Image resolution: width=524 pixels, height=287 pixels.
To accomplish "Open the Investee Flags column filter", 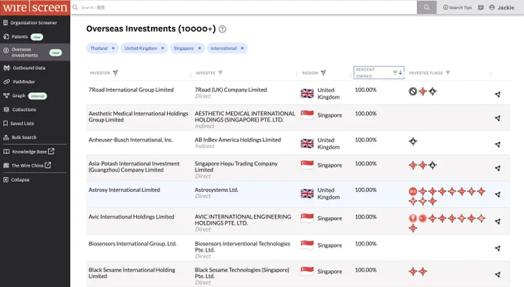I will [448, 72].
